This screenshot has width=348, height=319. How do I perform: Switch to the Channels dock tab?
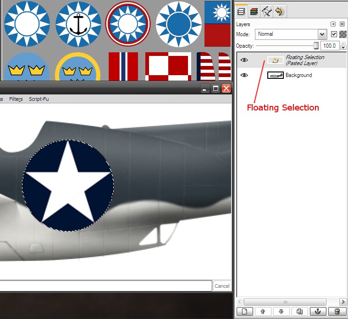click(254, 11)
